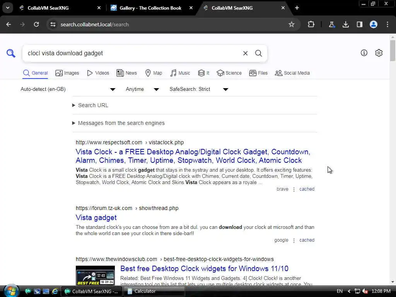The image size is (396, 297).
Task: Open the Vista Clock FREE Desktop result link
Action: click(x=193, y=156)
